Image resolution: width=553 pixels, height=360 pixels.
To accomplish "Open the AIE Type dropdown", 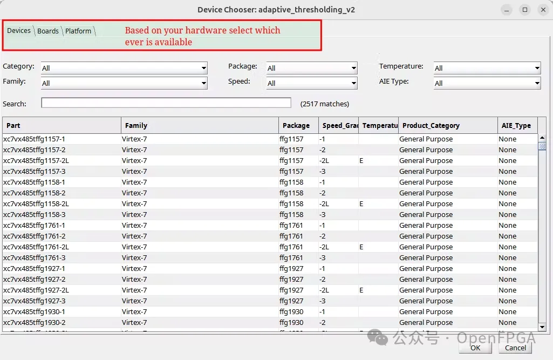I will (487, 83).
